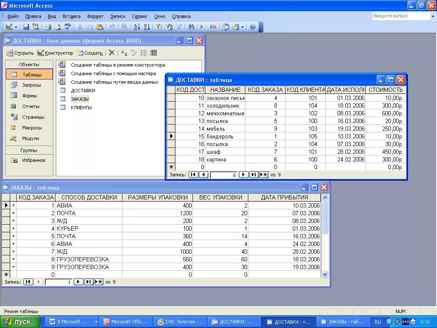Expand the toolbar options chevron
The height and width of the screenshot is (328, 437).
[261, 27]
